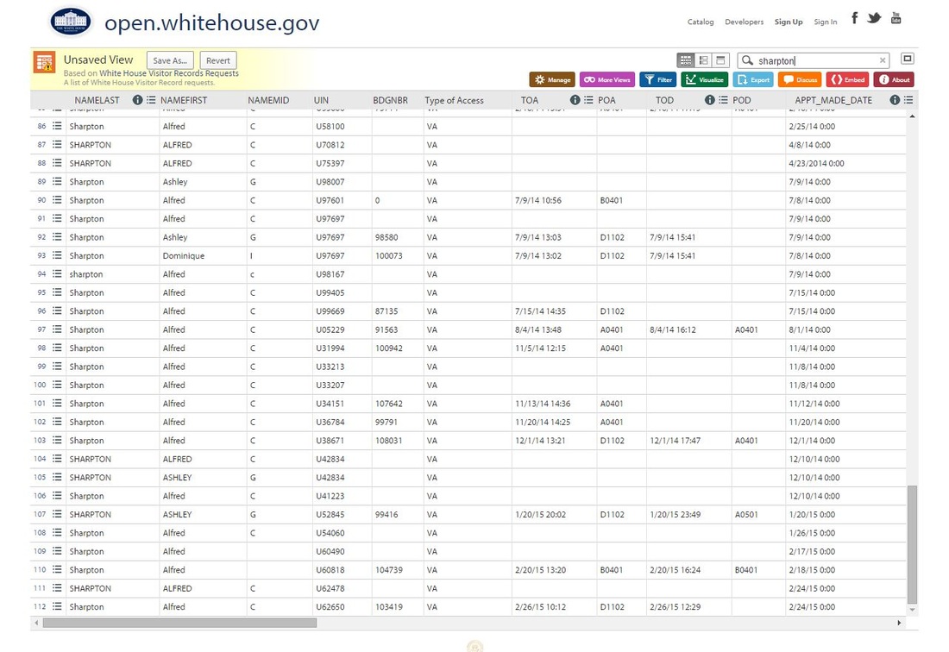The height and width of the screenshot is (652, 949).
Task: Open the Discuss panel
Action: tap(800, 79)
